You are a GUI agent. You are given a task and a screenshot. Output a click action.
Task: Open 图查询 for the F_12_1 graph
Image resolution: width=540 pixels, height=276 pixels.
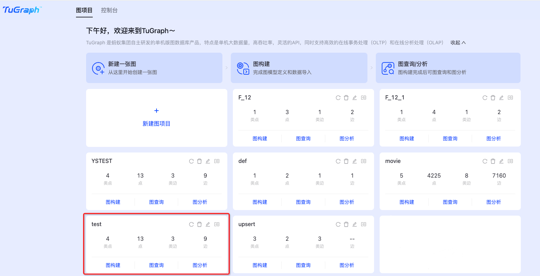[x=450, y=139]
